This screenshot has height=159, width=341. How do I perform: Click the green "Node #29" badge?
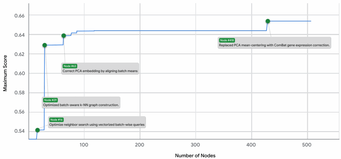coord(50,100)
